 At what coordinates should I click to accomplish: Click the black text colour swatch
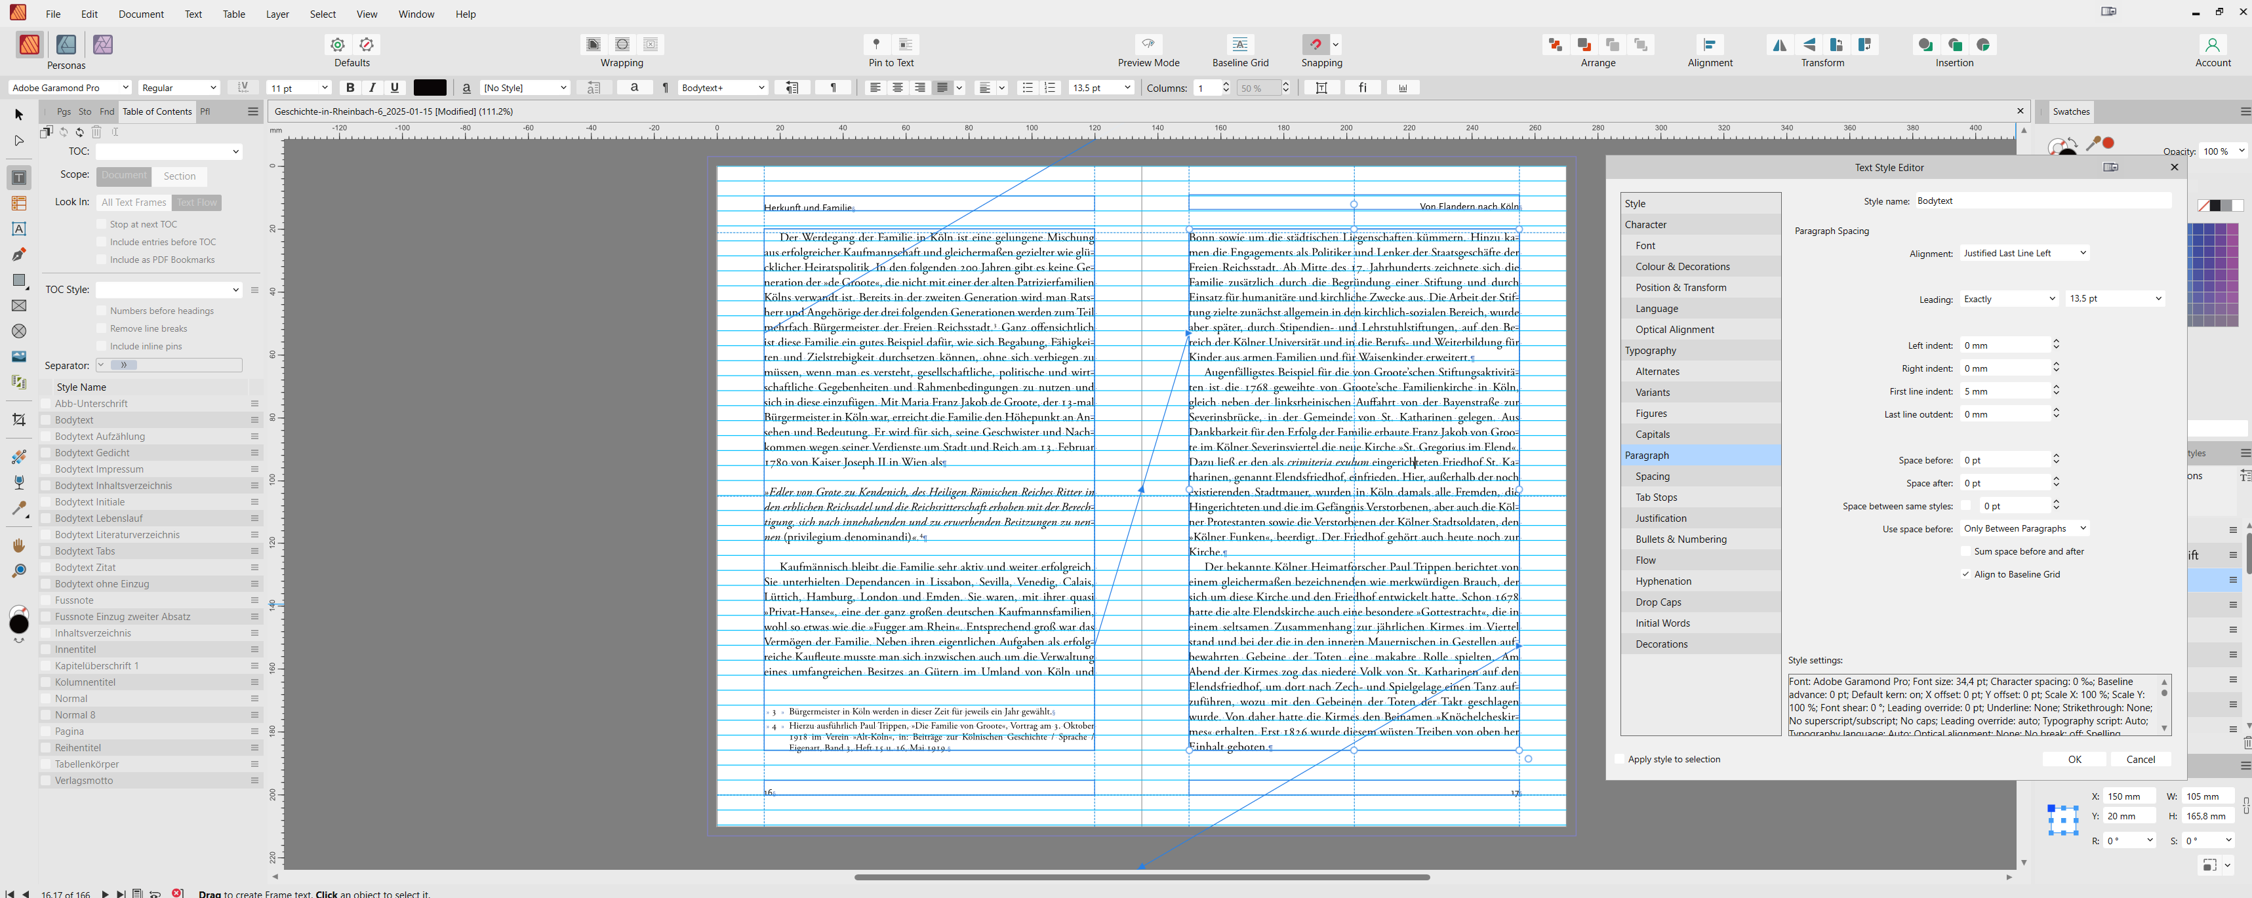click(x=430, y=87)
